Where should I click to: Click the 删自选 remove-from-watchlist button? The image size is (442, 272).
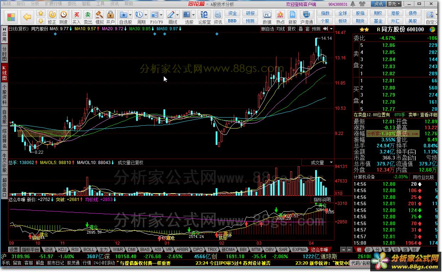[x=268, y=29]
